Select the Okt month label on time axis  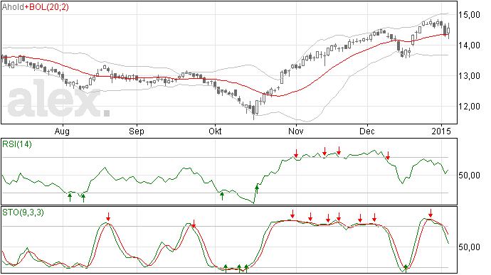point(215,131)
